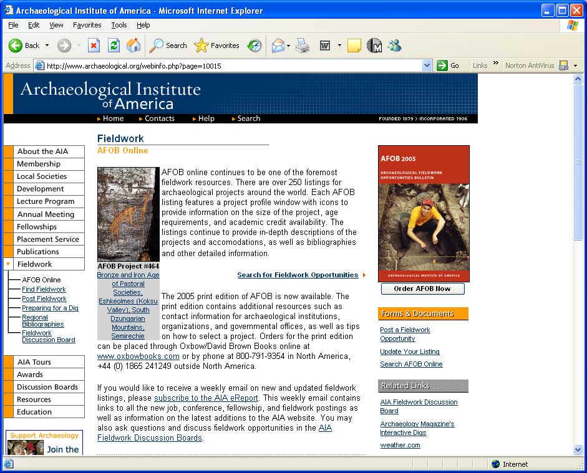This screenshot has height=473, width=587.
Task: Expand the Links toolbar chevron
Action: (x=496, y=63)
